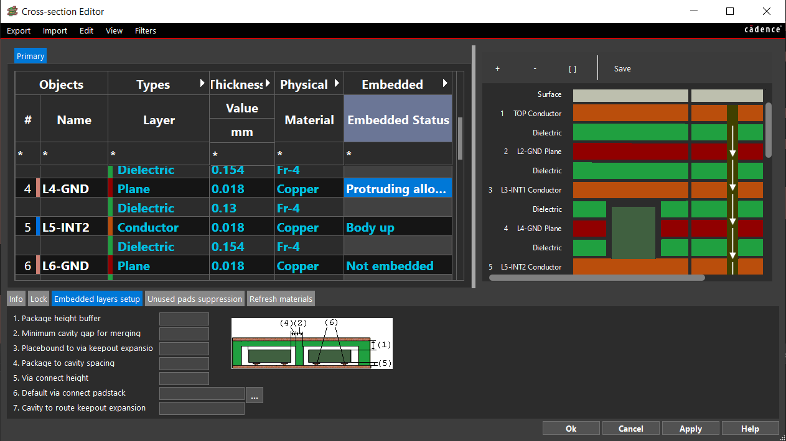Click Save in the stackup preview

coord(622,69)
